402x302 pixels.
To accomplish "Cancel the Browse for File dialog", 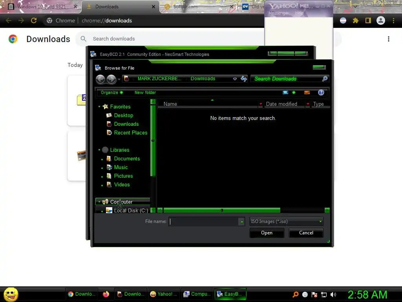I will [306, 233].
